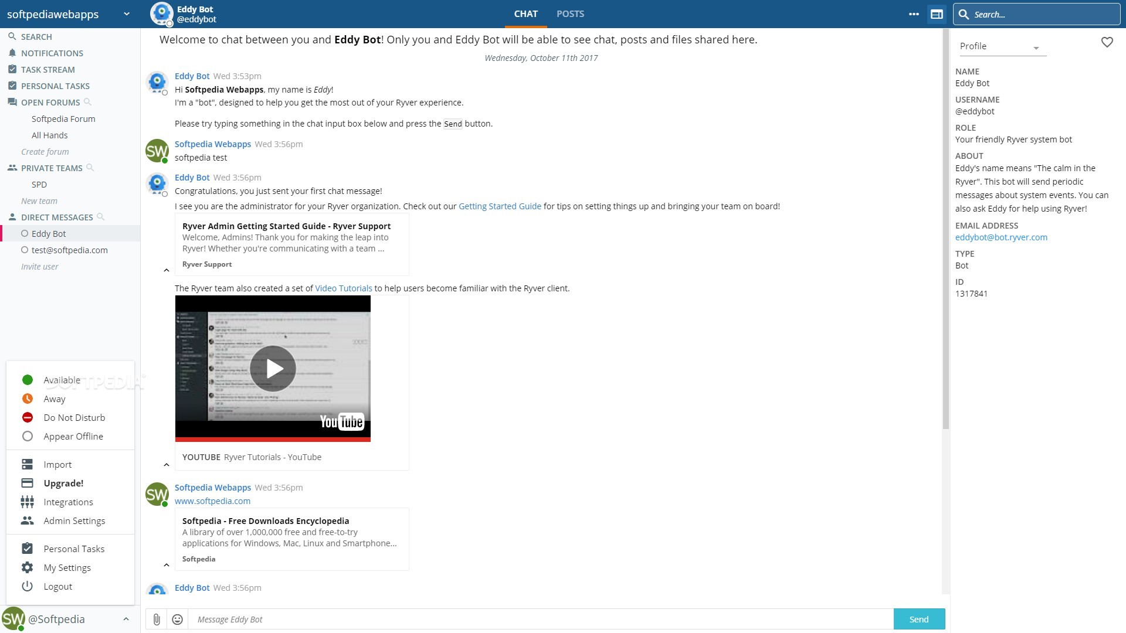
Task: Search open forums via small magnifier
Action: coord(87,102)
